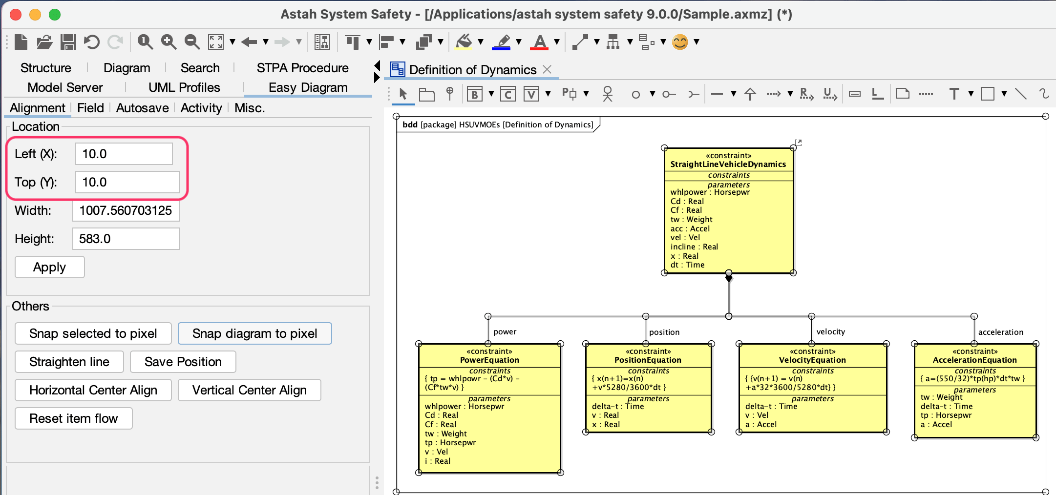Zoom in on the diagram
Viewport: 1056px width, 495px height.
169,42
